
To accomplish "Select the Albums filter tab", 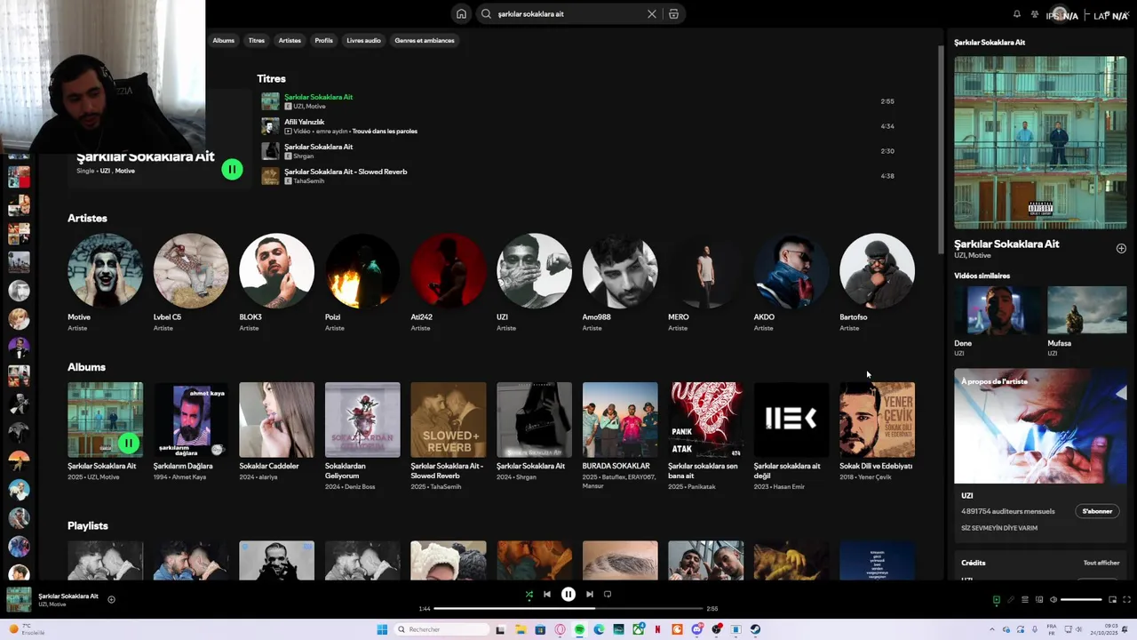I will click(224, 40).
